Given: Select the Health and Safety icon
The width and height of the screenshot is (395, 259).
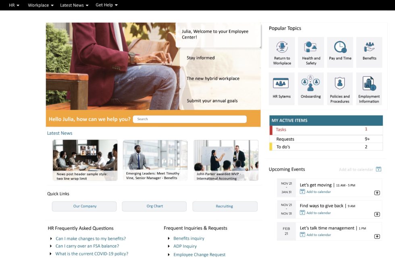Looking at the screenshot, I should (310, 51).
